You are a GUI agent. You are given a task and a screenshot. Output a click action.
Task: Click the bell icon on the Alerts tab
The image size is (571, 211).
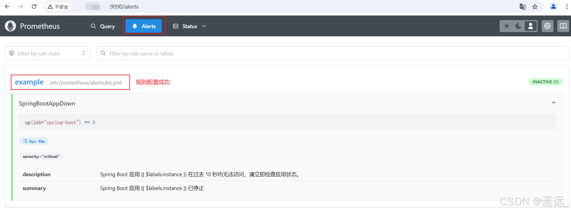(135, 26)
